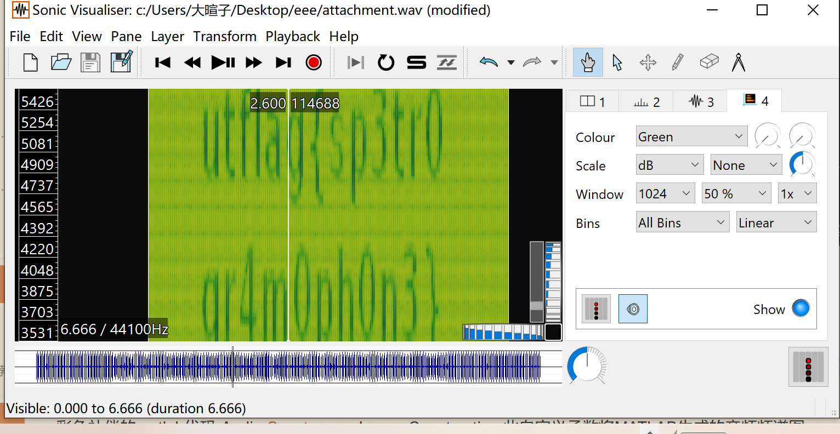Click the horizontal zoom thumbwheel under spectrogram
840x434 pixels.
[503, 332]
